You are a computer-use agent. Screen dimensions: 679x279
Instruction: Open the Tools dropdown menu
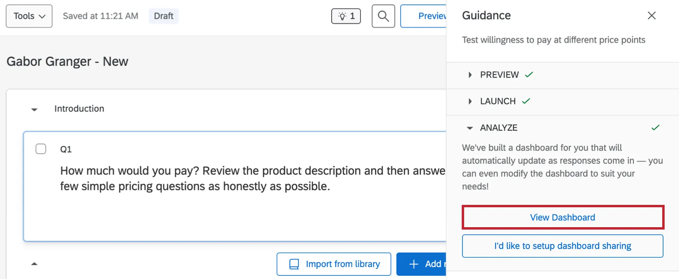(29, 16)
